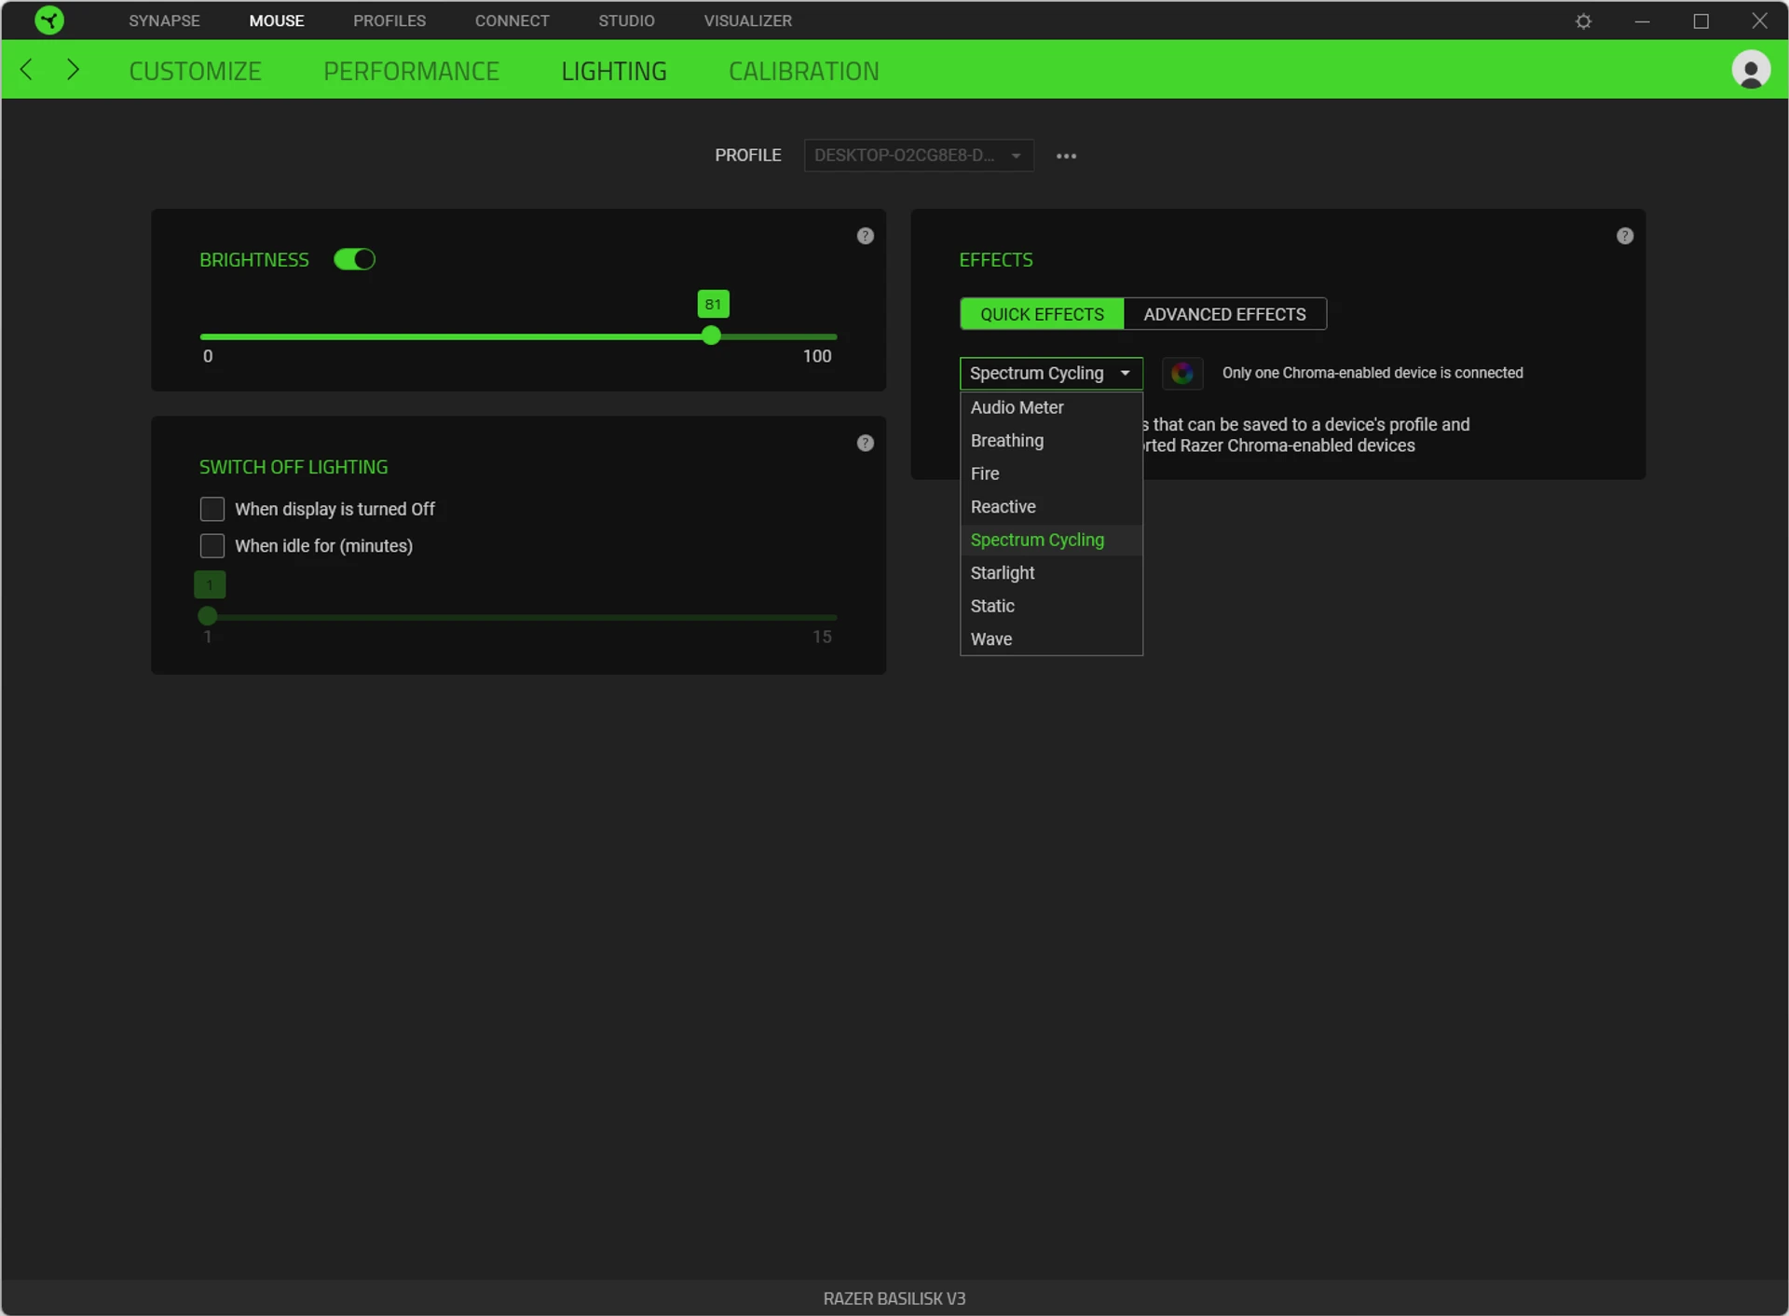Open the Studio top tab
Viewport: 1789px width, 1316px height.
coord(626,21)
